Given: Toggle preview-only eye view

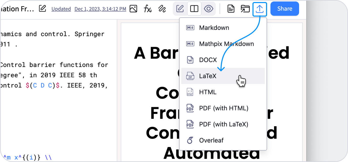Looking at the screenshot, I should pyautogui.click(x=209, y=9).
